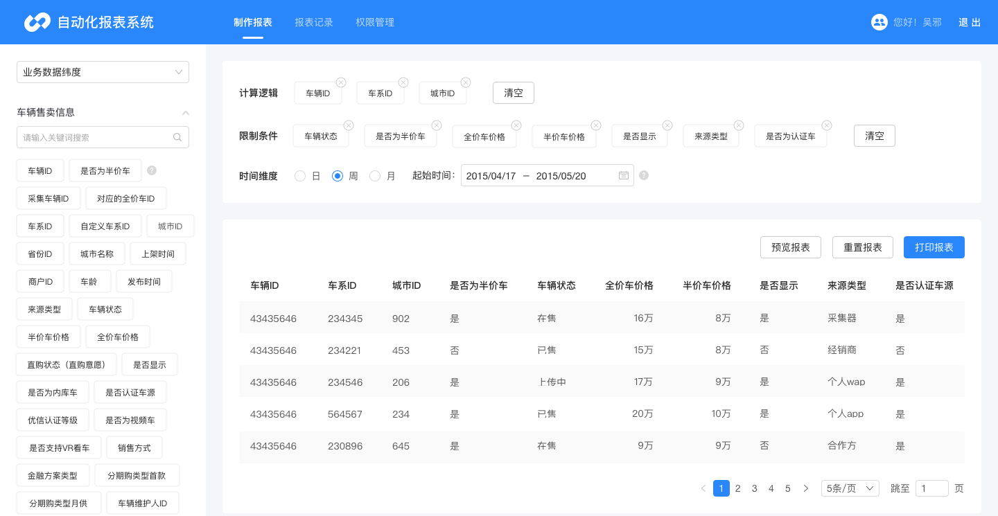Add the 省份ID field tag

pyautogui.click(x=40, y=253)
